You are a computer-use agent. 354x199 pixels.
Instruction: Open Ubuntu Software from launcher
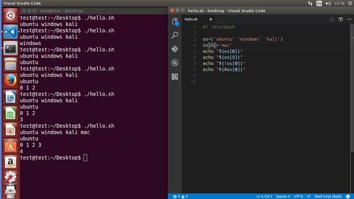point(10,146)
